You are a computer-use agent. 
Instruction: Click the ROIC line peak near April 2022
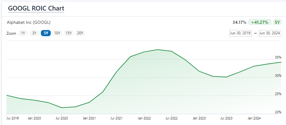(x=158, y=50)
